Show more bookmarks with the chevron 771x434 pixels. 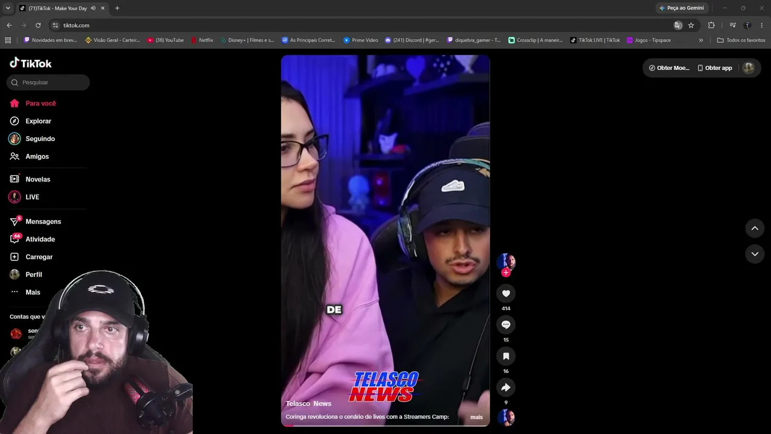(x=701, y=40)
